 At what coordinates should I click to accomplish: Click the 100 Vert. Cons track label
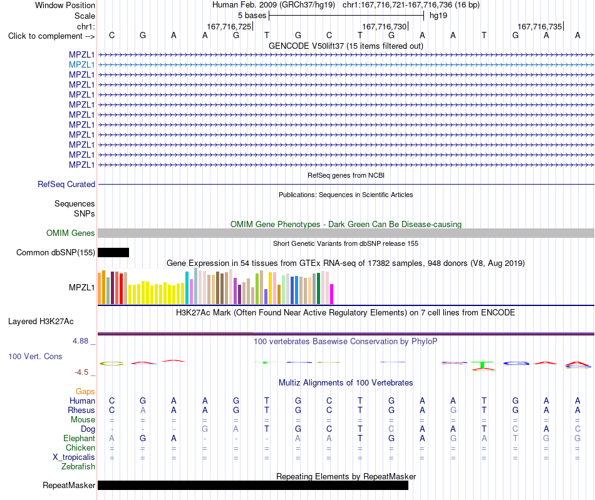pos(35,356)
